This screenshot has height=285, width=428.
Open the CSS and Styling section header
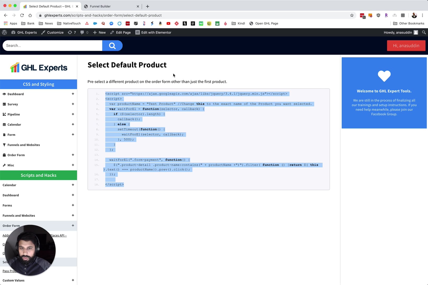coord(39,84)
